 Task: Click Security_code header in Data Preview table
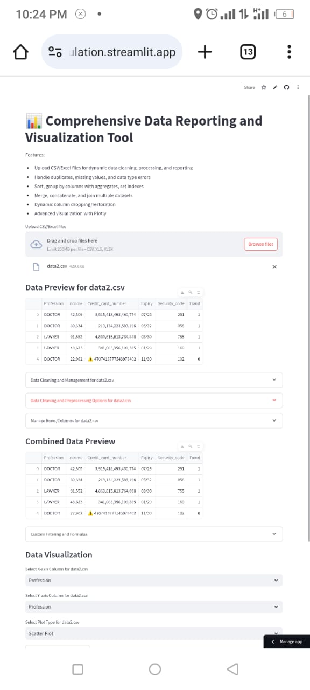[x=171, y=303]
